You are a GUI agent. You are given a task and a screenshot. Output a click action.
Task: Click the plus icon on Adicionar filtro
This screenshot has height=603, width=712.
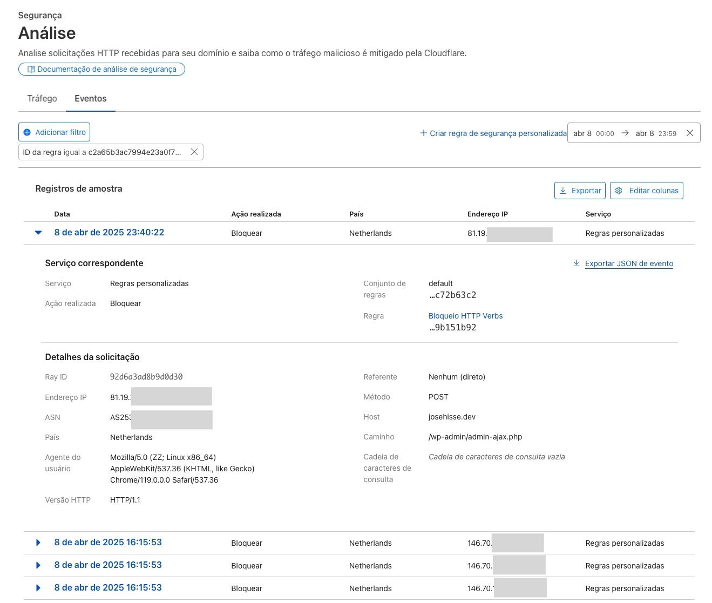[27, 132]
